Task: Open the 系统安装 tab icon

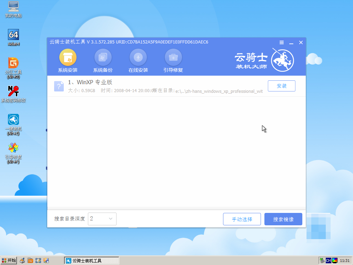Action: click(68, 58)
